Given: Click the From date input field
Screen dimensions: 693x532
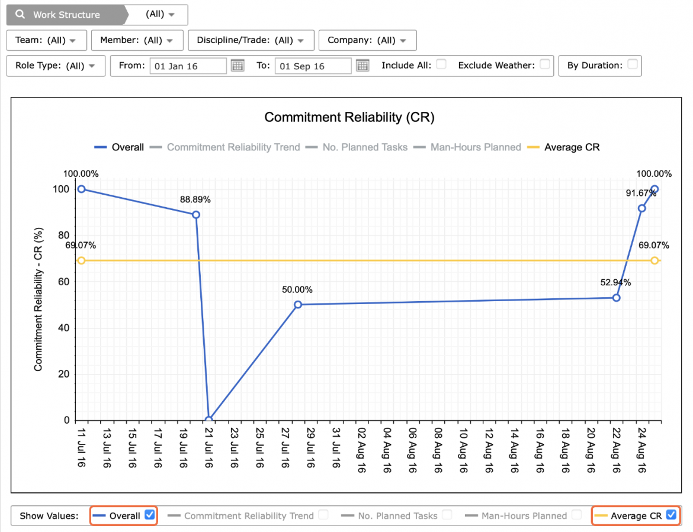Looking at the screenshot, I should coord(188,66).
